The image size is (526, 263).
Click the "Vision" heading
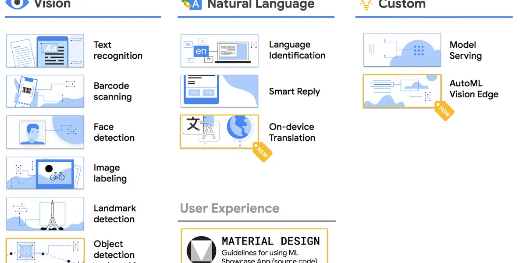click(52, 4)
